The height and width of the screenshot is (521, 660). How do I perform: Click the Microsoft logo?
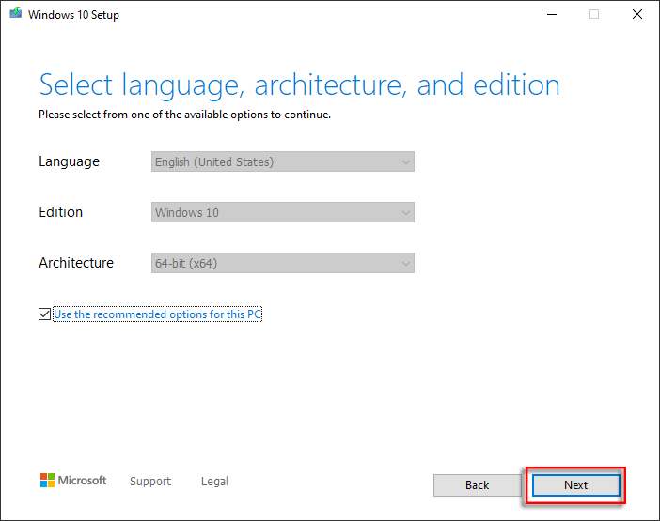coord(73,481)
